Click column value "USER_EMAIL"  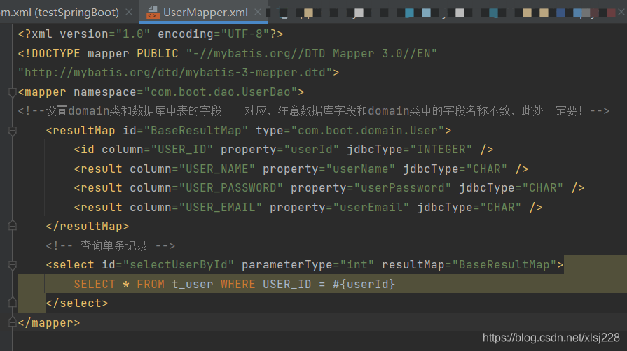[221, 207]
